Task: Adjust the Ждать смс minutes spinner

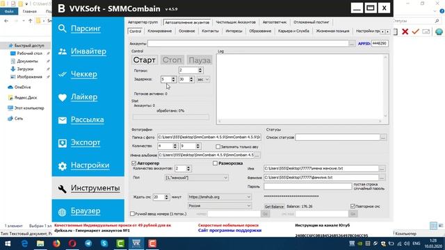Action: tap(167, 197)
